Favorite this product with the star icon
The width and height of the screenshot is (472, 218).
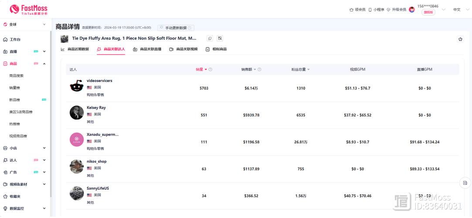(460, 39)
